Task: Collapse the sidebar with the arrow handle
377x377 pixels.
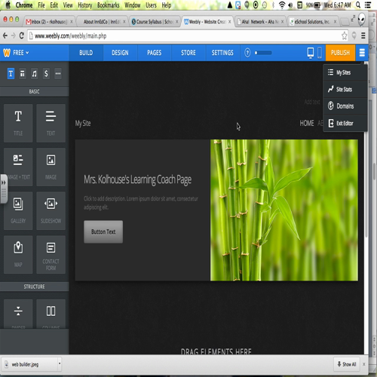Action: [x=4, y=188]
